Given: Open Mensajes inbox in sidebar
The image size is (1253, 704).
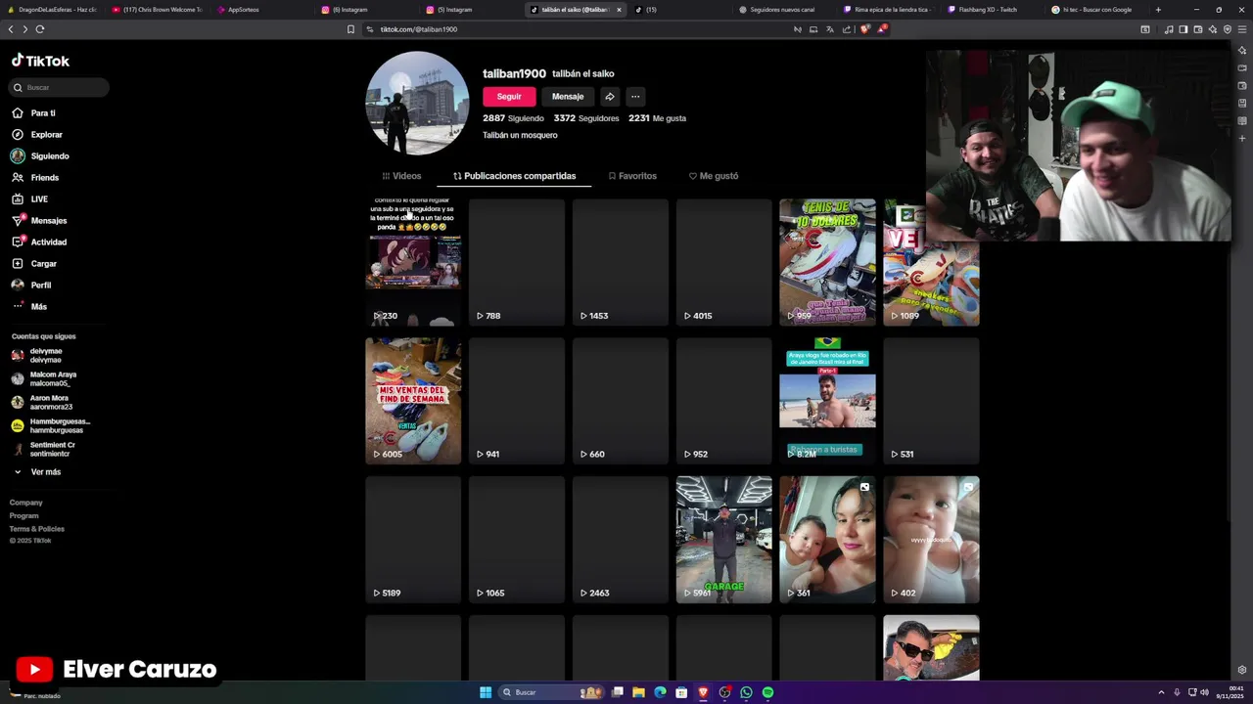Looking at the screenshot, I should click(40, 221).
